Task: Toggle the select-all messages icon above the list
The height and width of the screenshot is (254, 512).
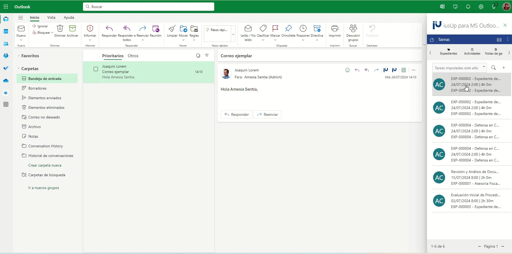Action: (x=198, y=56)
